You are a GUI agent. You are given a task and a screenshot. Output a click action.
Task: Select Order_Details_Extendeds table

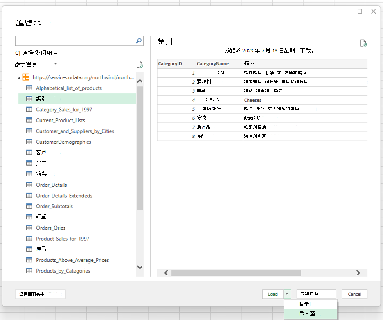tap(64, 196)
